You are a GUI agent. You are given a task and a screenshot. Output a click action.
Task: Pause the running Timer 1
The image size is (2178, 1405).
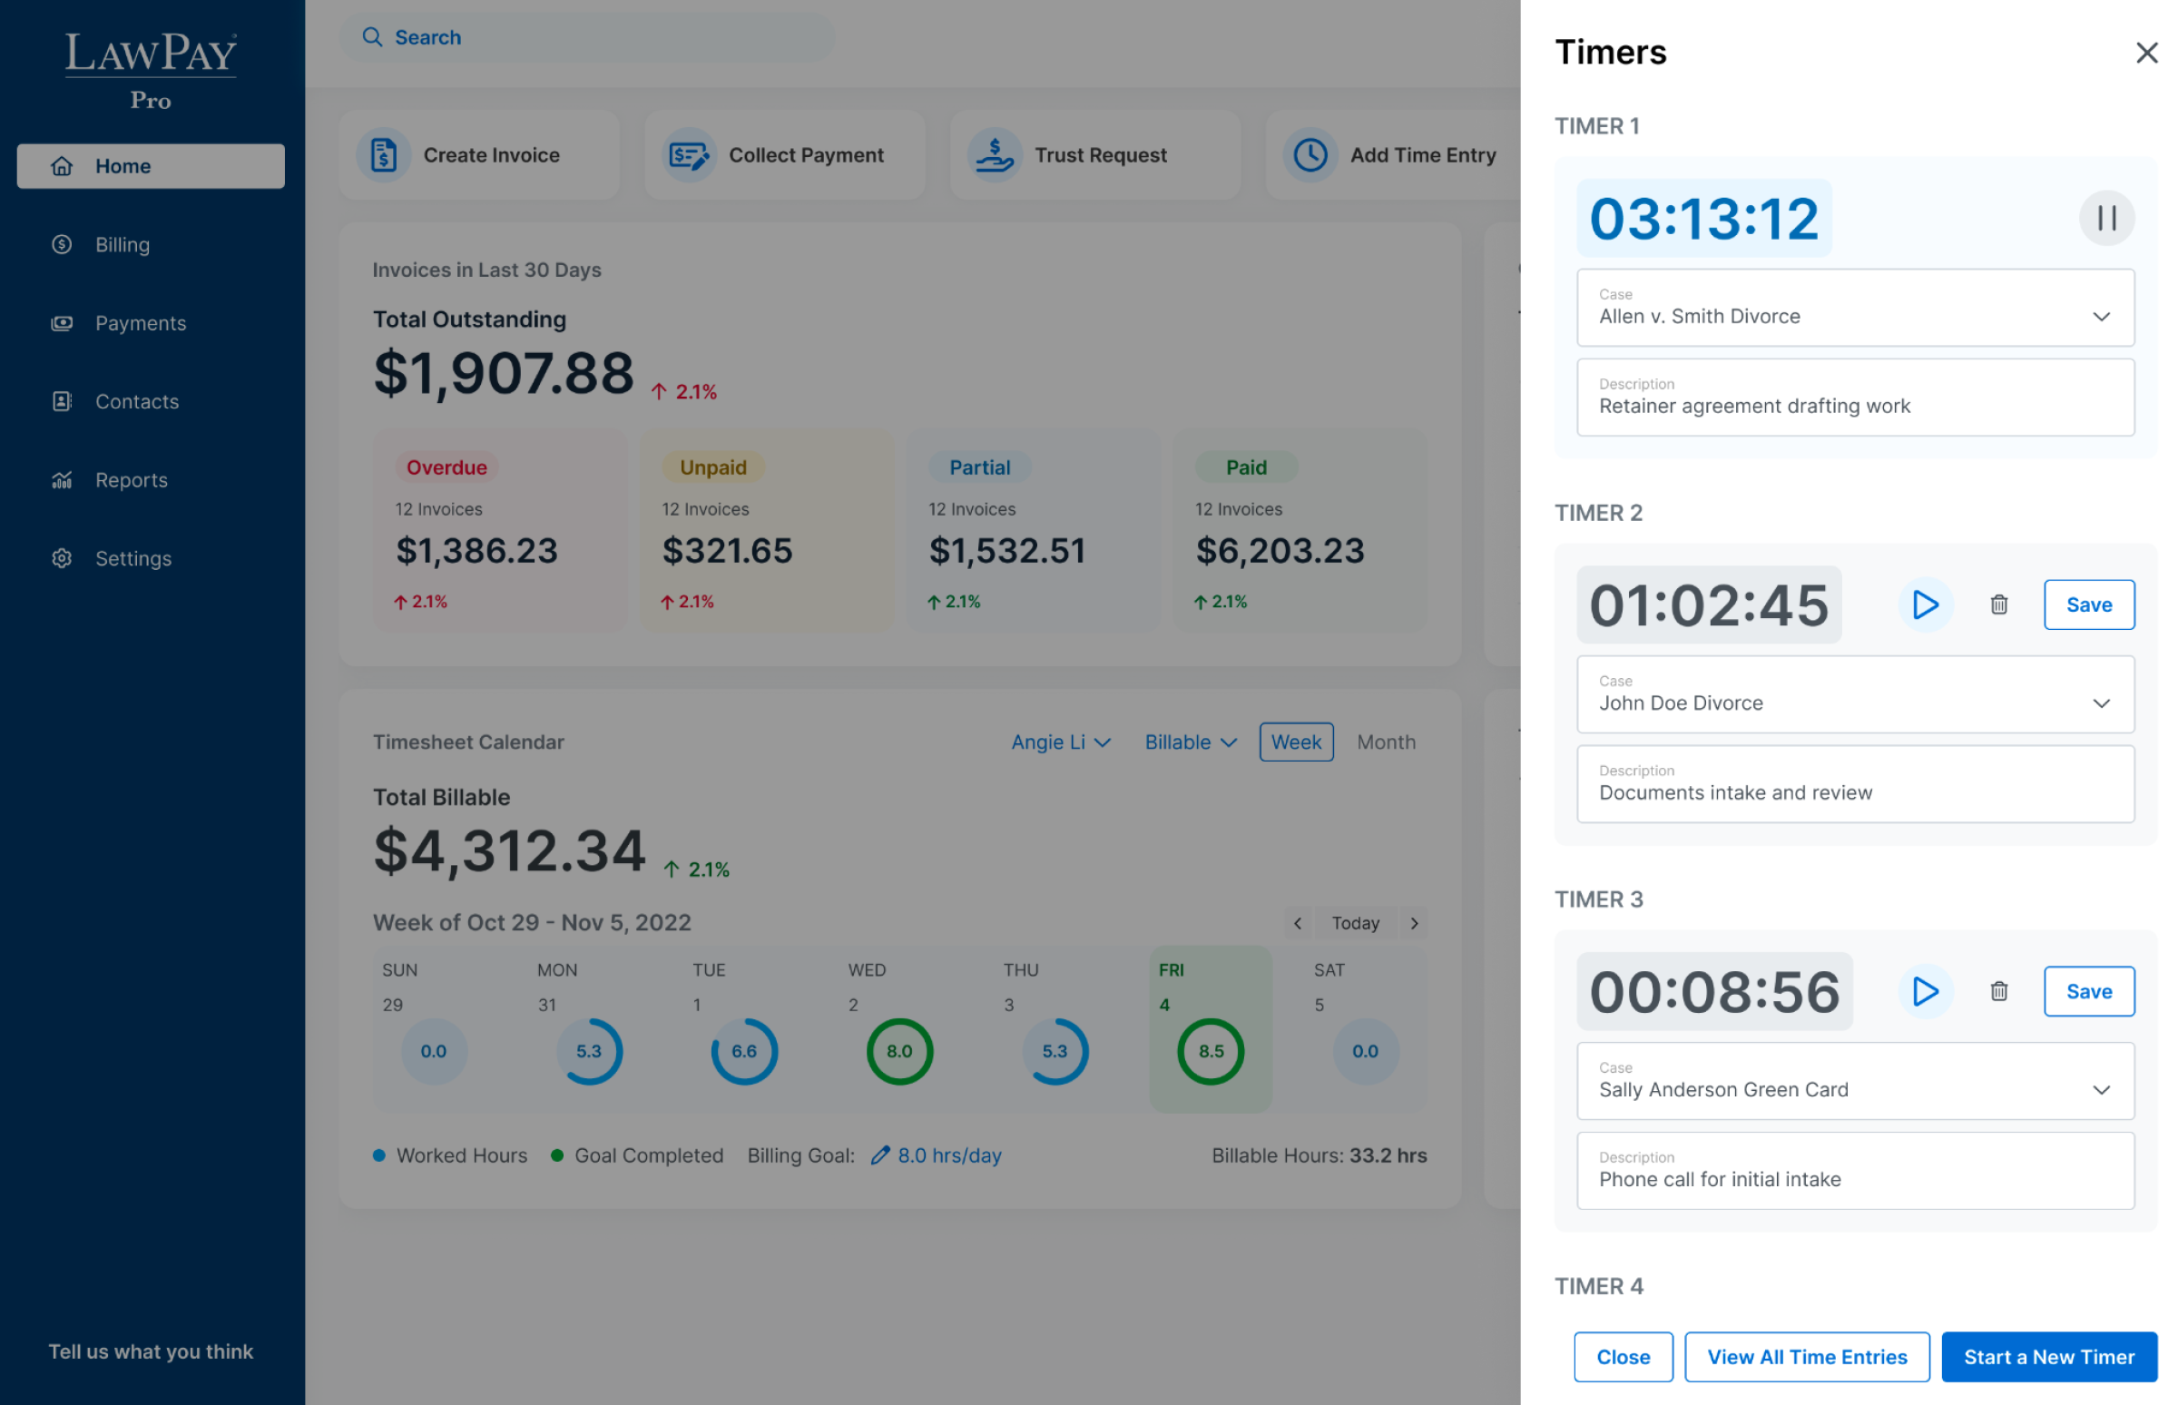[2105, 218]
